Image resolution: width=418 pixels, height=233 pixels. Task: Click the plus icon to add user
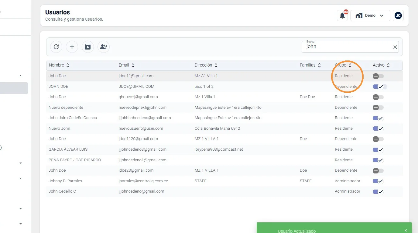click(72, 47)
